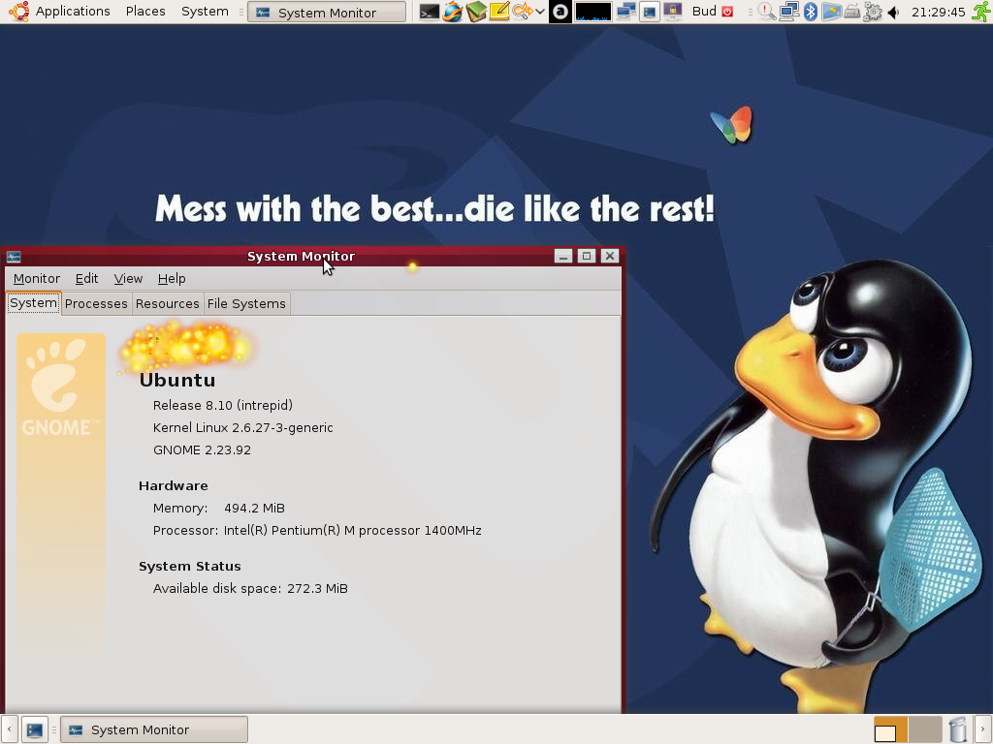Click the 'Release 8.10 (intrepid)' text
993x744 pixels.
pyautogui.click(x=222, y=406)
